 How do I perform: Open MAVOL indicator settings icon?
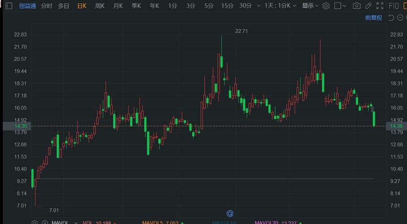pyautogui.click(x=35, y=222)
